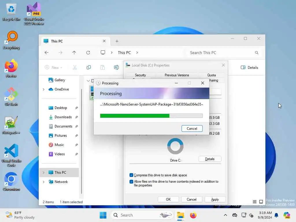Open Chromium desktop shortcut
The height and width of the screenshot is (222, 296).
11,182
